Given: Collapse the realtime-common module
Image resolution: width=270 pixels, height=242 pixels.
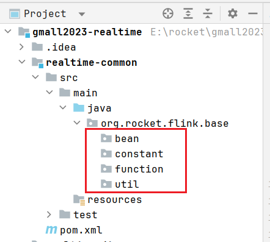Looking at the screenshot, I should 22,62.
